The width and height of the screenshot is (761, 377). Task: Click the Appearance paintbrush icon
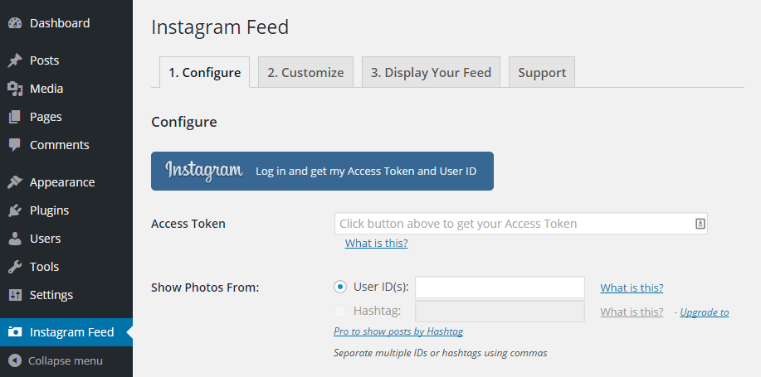(15, 182)
